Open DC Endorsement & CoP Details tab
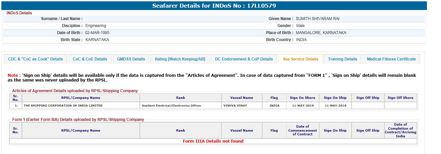The height and width of the screenshot is (154, 441). [x=244, y=59]
